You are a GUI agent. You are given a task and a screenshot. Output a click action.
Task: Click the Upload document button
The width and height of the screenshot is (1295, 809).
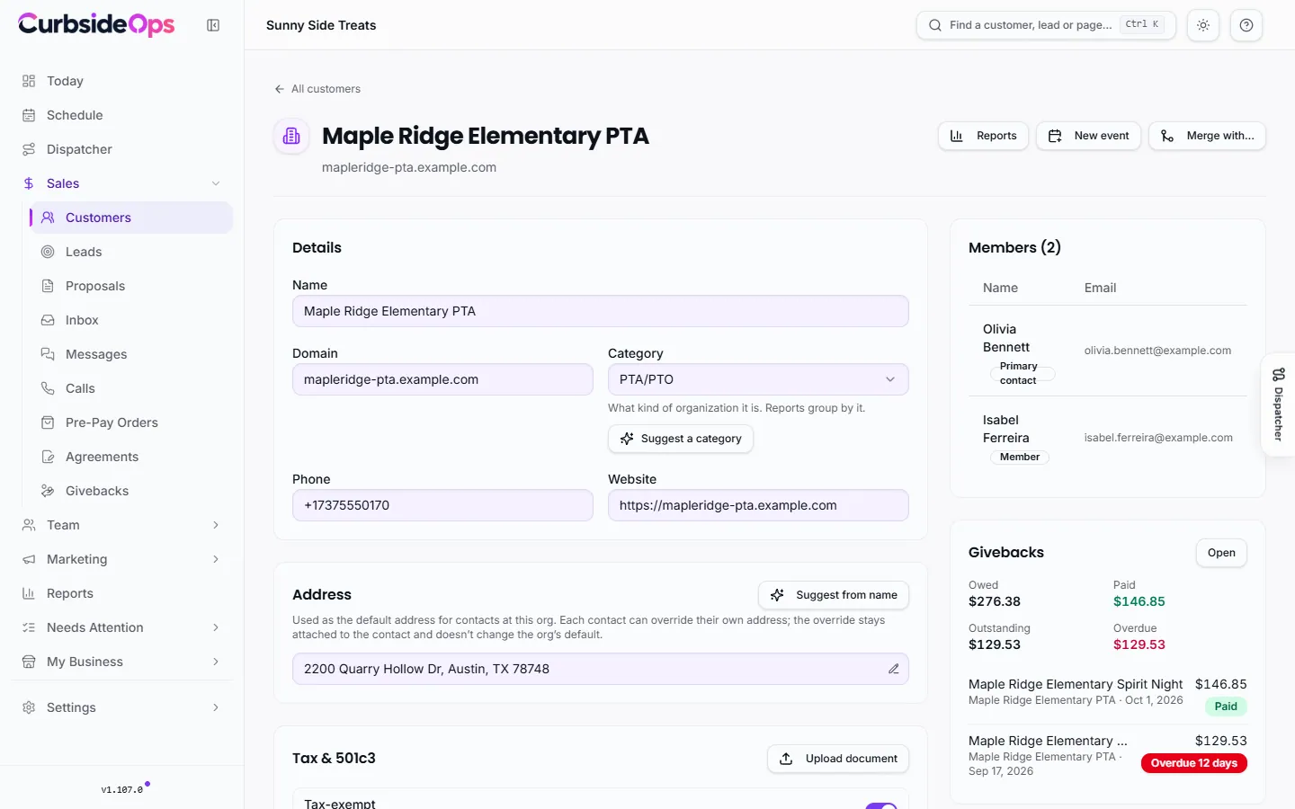838,759
